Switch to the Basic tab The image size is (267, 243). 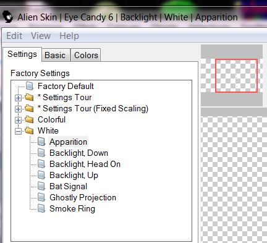pyautogui.click(x=55, y=55)
